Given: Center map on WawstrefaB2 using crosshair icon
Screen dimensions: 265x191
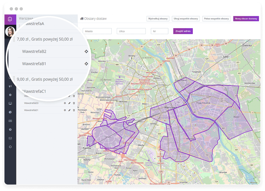Looking at the screenshot, I should click(x=86, y=52).
